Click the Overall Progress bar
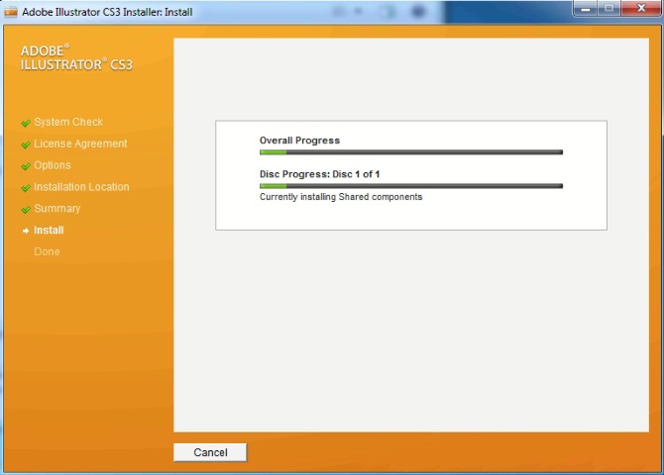 pyautogui.click(x=411, y=152)
